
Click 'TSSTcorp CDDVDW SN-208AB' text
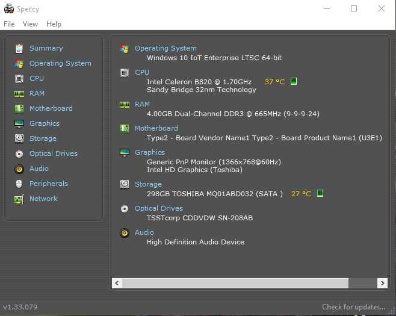(200, 218)
